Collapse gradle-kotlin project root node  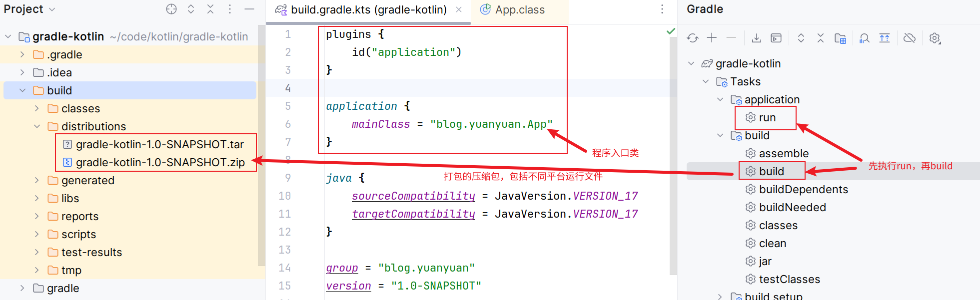click(x=8, y=36)
